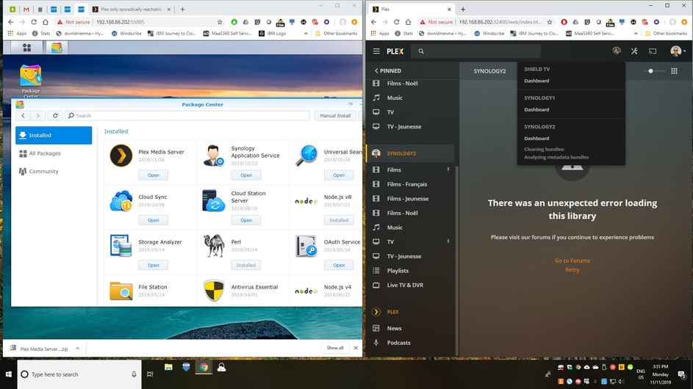Screen dimensions: 693x389
Task: Open Plex settings wrench icon
Action: tap(634, 51)
